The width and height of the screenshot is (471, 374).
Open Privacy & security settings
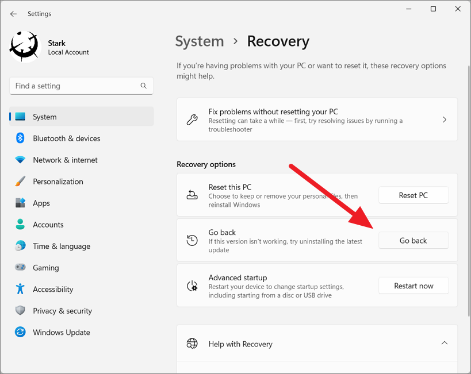coord(82,311)
